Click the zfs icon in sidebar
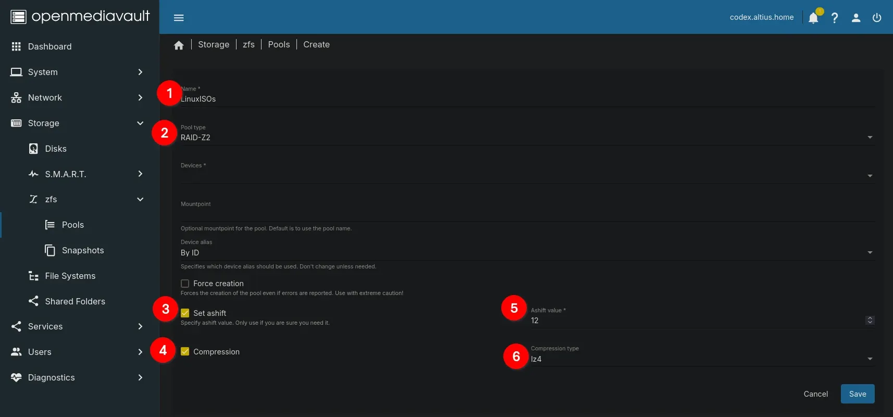The width and height of the screenshot is (893, 417). pyautogui.click(x=33, y=199)
